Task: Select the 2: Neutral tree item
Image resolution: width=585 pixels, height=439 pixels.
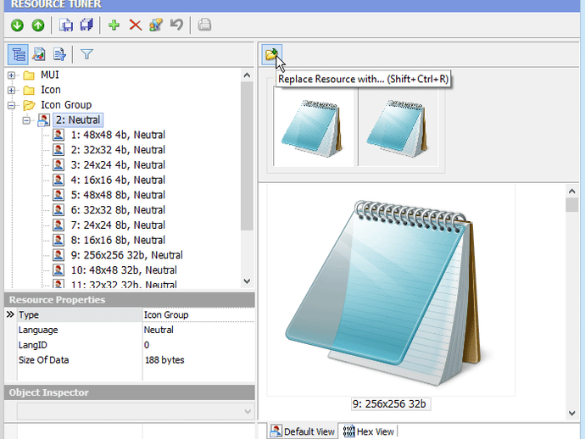Action: [78, 119]
